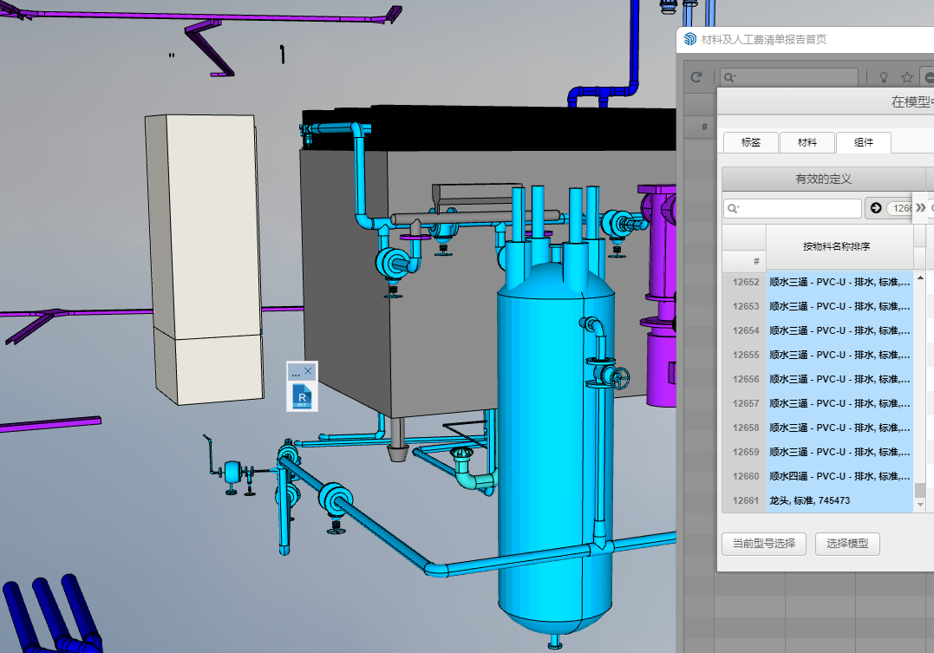Screen dimensions: 934x653
Task: Click the RVT Revit import icon
Action: (x=302, y=395)
